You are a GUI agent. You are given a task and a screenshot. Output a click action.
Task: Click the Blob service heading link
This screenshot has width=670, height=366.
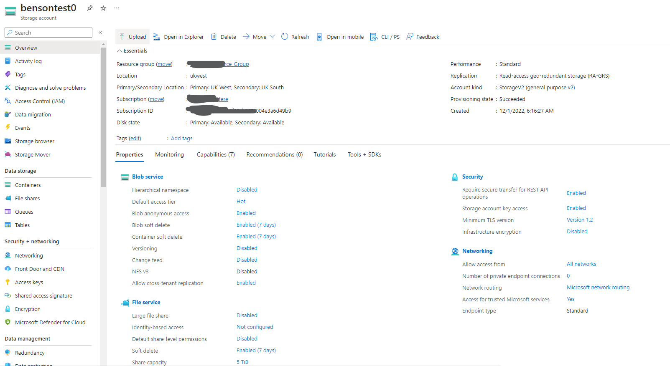pyautogui.click(x=148, y=177)
